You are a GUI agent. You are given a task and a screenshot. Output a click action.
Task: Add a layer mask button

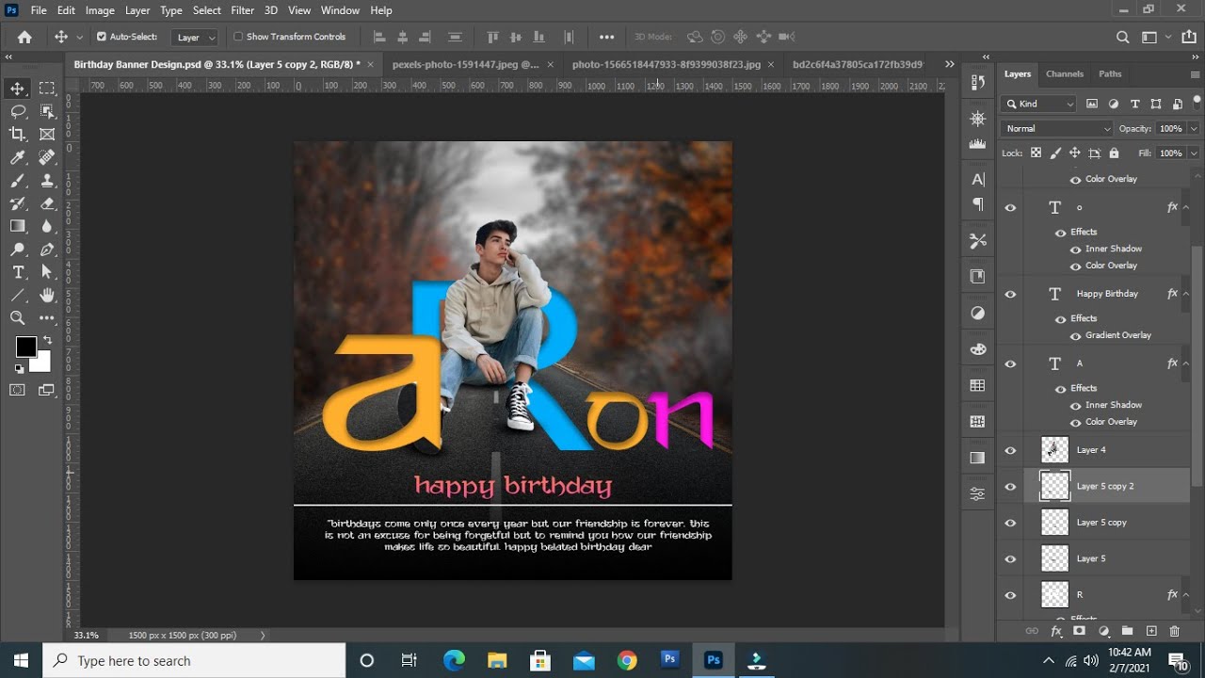(1080, 631)
